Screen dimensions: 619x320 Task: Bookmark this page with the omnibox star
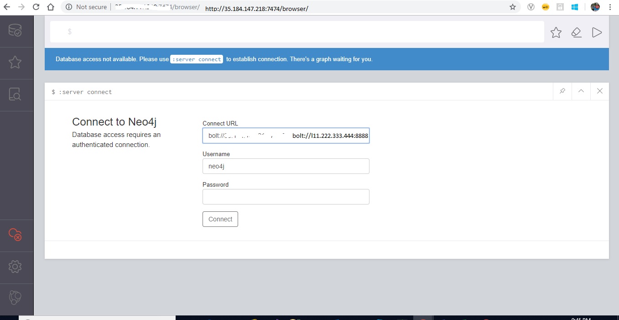pyautogui.click(x=513, y=7)
